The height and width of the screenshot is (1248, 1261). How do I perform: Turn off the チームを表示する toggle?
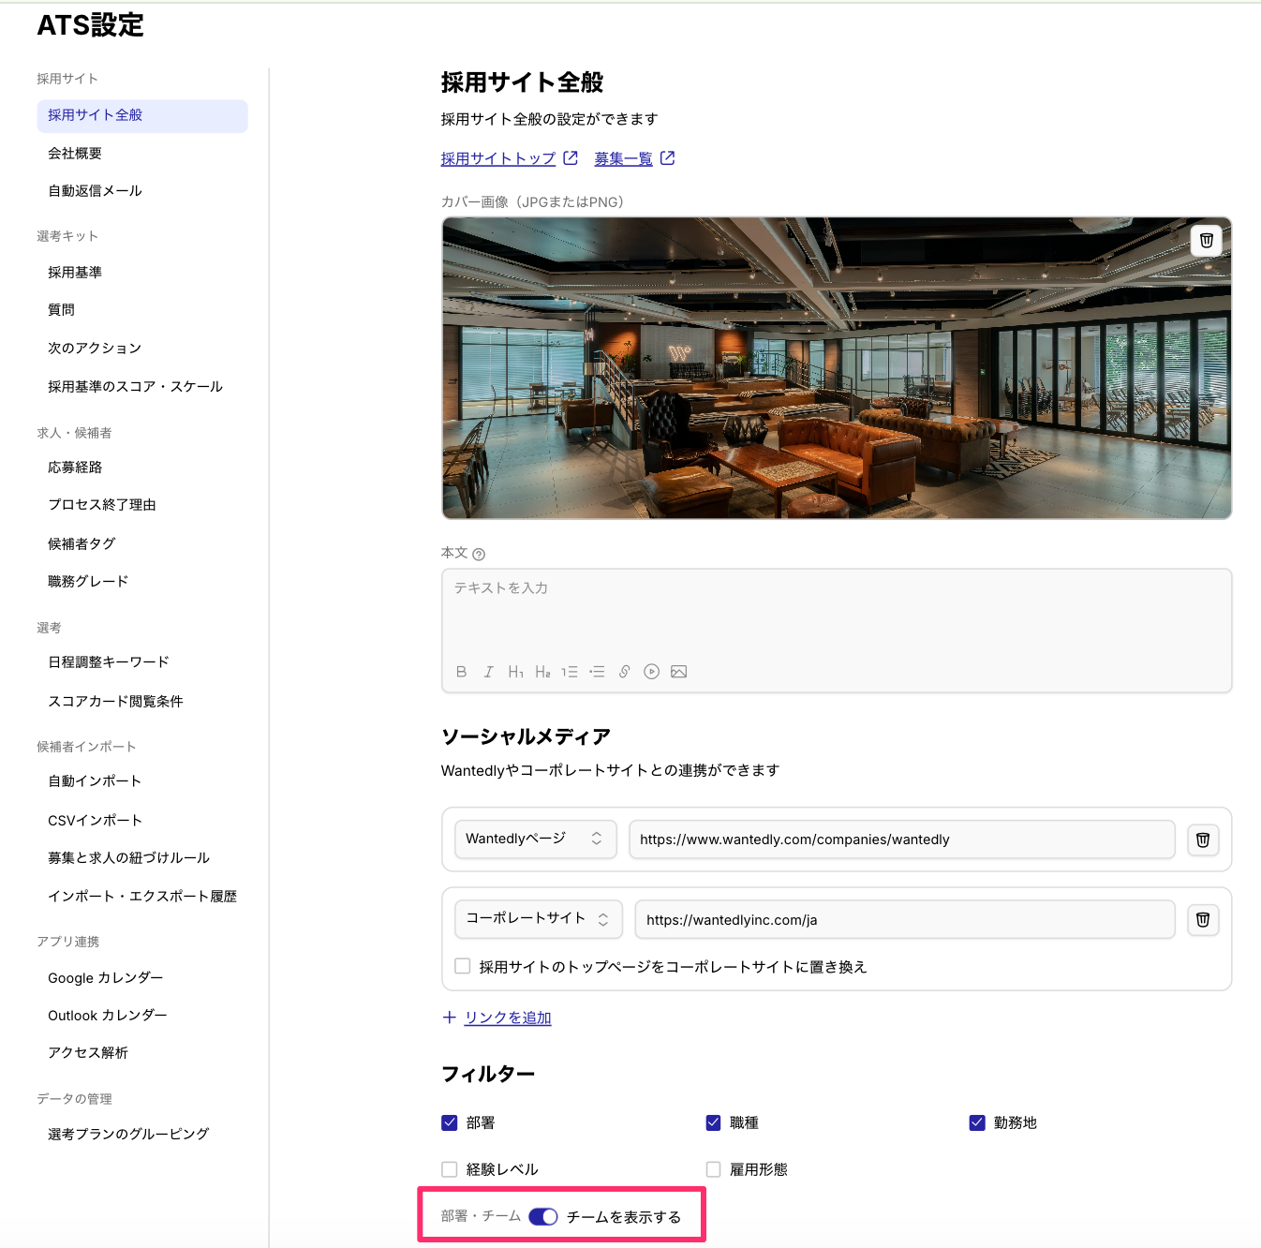[x=543, y=1216]
